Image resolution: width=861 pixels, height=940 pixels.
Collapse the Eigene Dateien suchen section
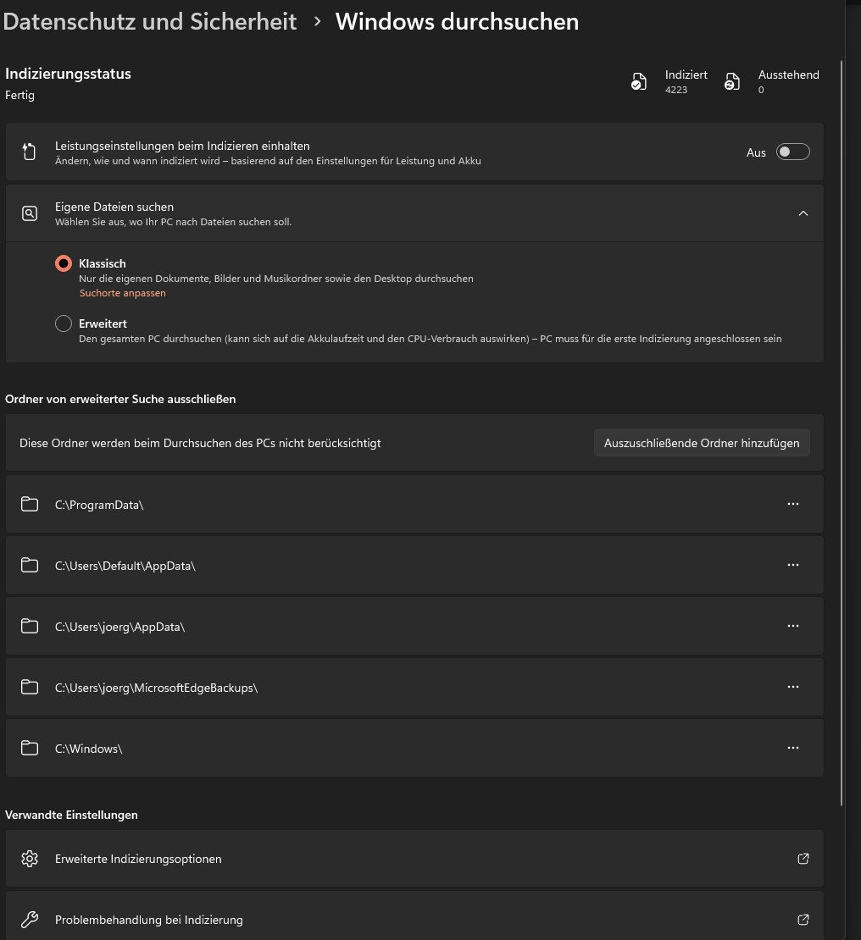pos(803,213)
